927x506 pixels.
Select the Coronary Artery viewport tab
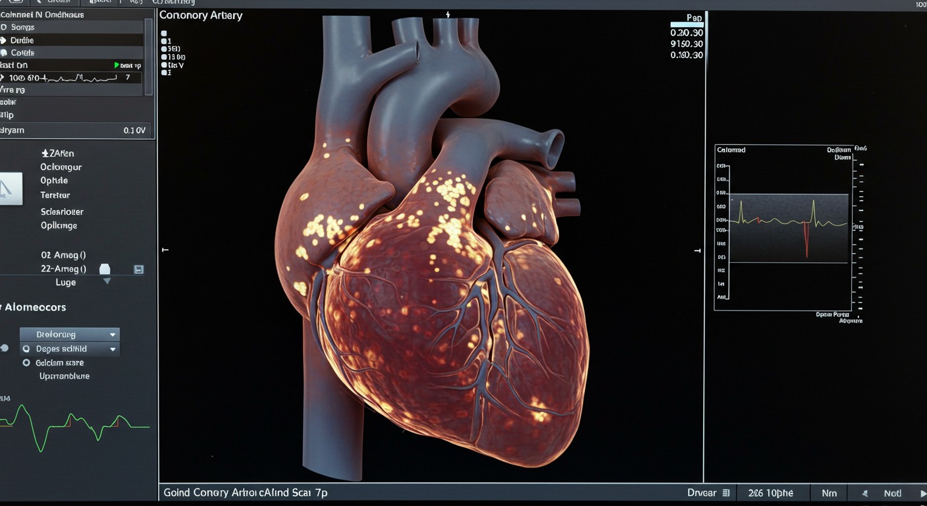pos(201,14)
